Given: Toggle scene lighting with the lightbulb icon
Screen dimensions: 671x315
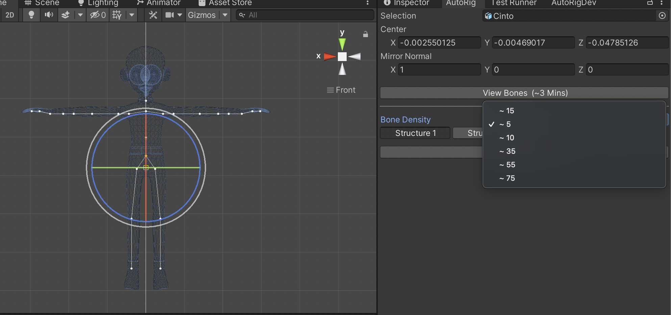Looking at the screenshot, I should tap(31, 15).
